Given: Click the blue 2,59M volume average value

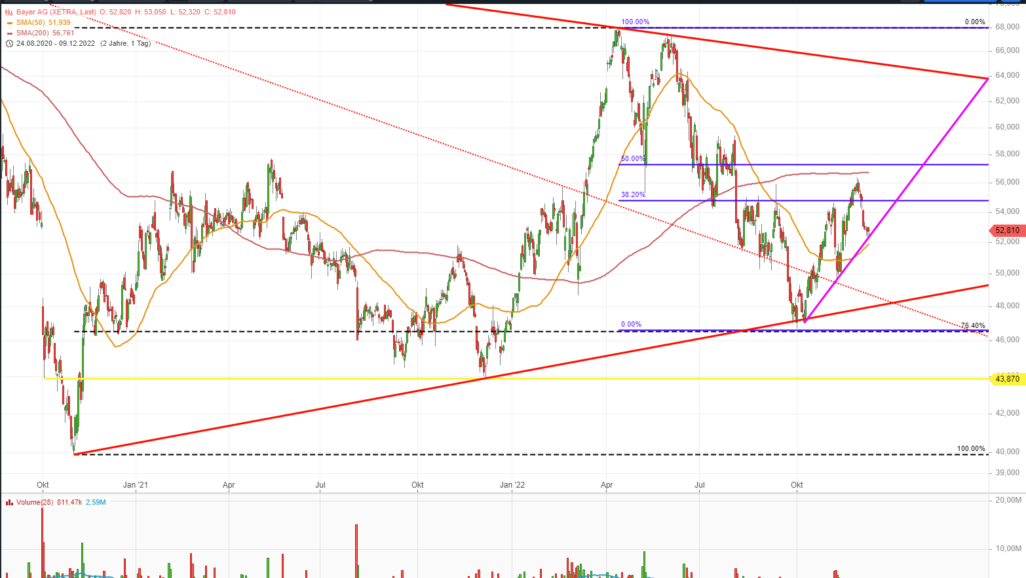Looking at the screenshot, I should tap(96, 502).
